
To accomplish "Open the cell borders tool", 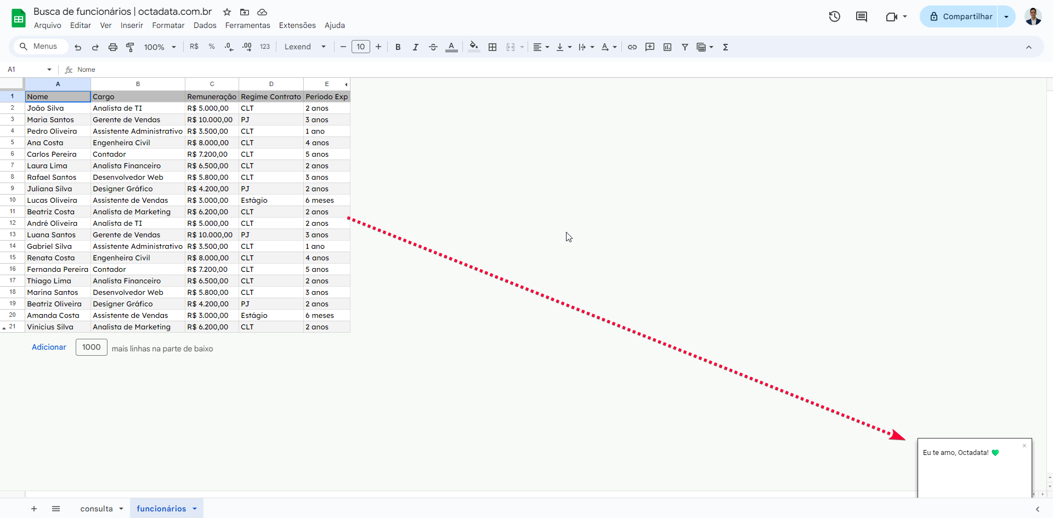I will (x=492, y=47).
